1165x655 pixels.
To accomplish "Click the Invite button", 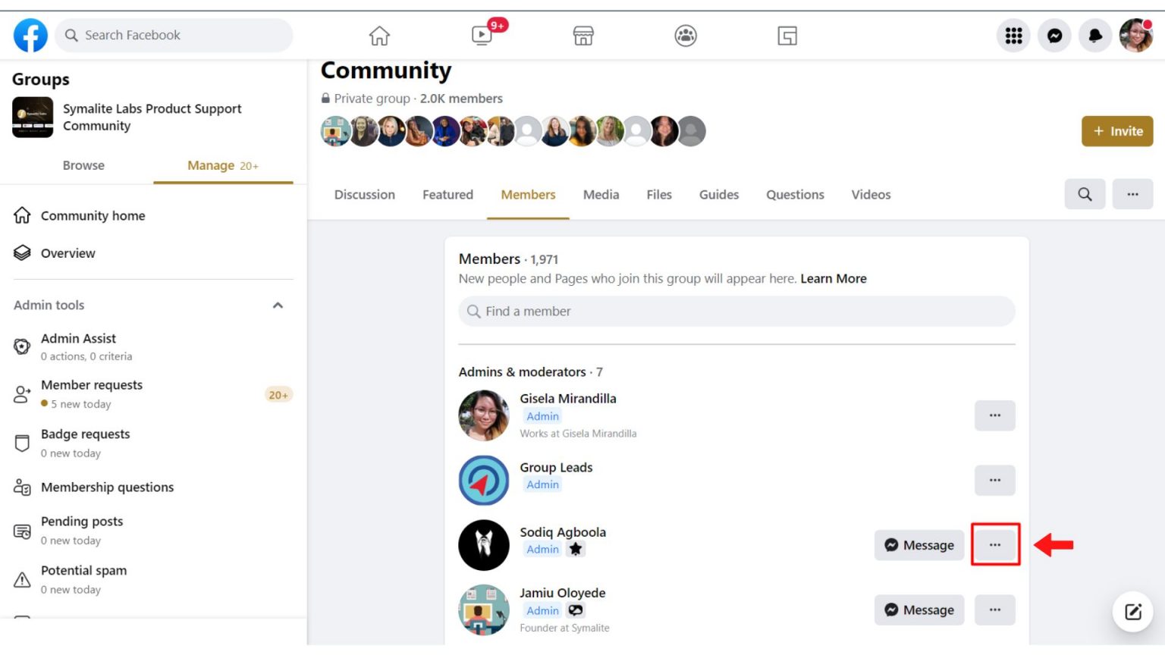I will pyautogui.click(x=1116, y=130).
